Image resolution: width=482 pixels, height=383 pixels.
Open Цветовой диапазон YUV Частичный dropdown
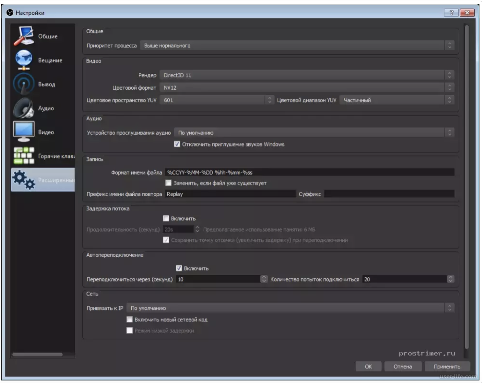[397, 100]
